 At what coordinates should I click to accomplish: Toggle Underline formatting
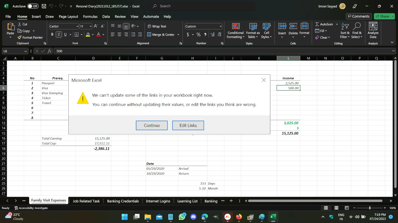coord(65,35)
